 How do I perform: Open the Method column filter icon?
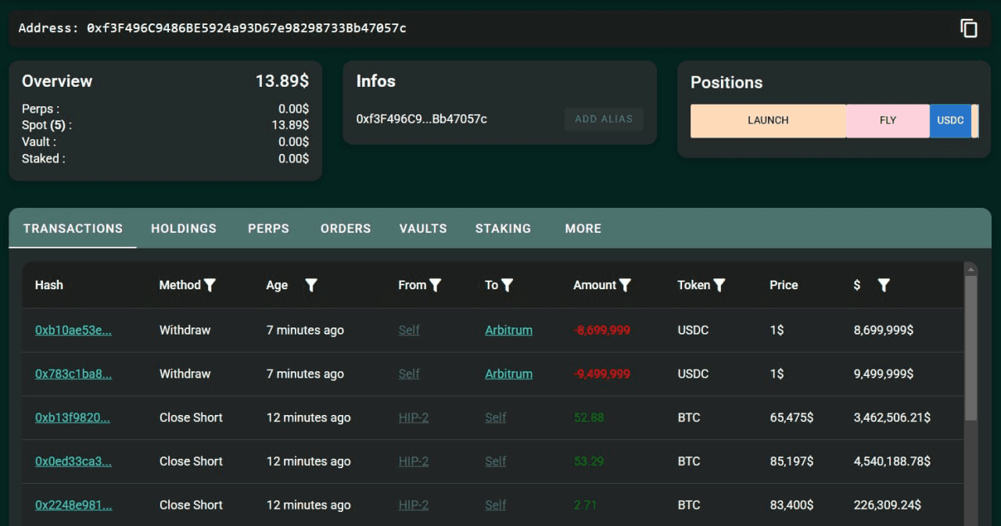210,285
